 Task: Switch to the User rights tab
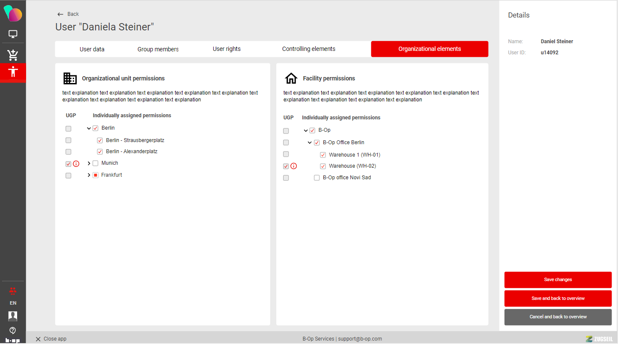227,49
